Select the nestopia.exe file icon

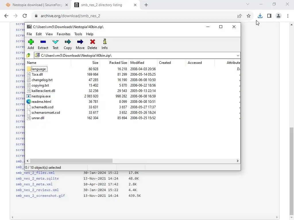(29, 96)
